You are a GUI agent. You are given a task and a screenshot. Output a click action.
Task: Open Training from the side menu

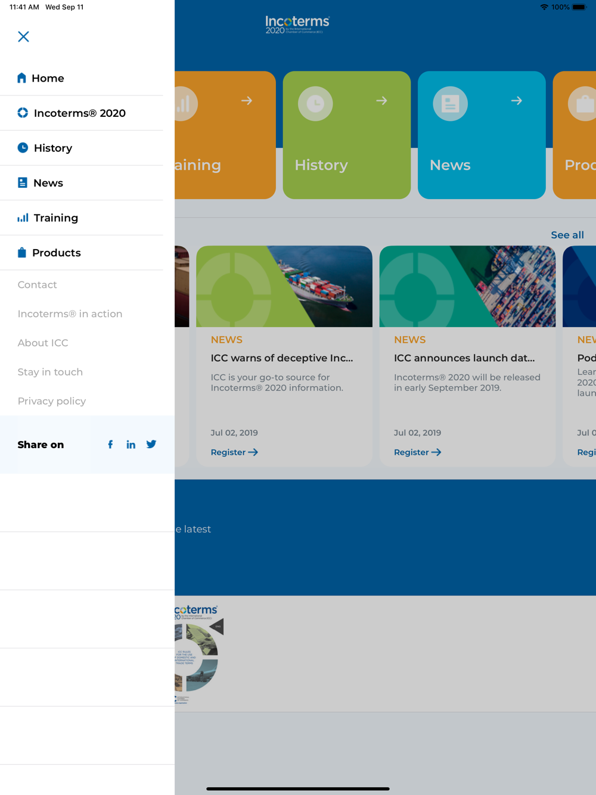pyautogui.click(x=82, y=218)
